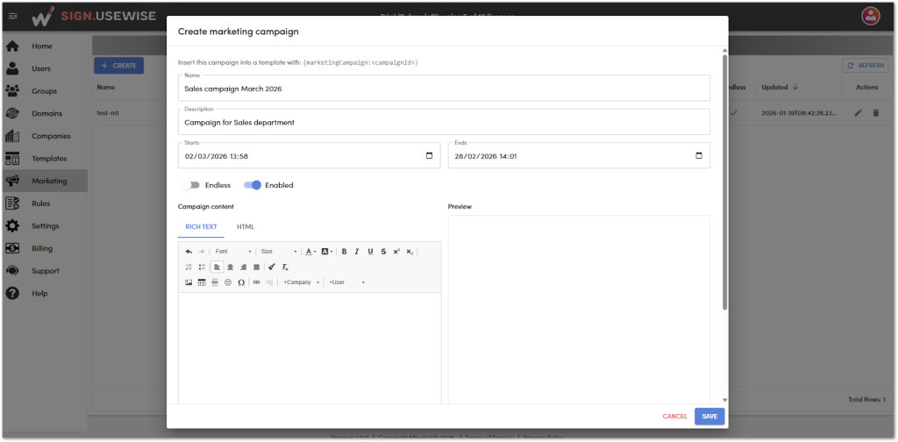898x442 pixels.
Task: Open the emoji smiley picker
Action: [228, 282]
